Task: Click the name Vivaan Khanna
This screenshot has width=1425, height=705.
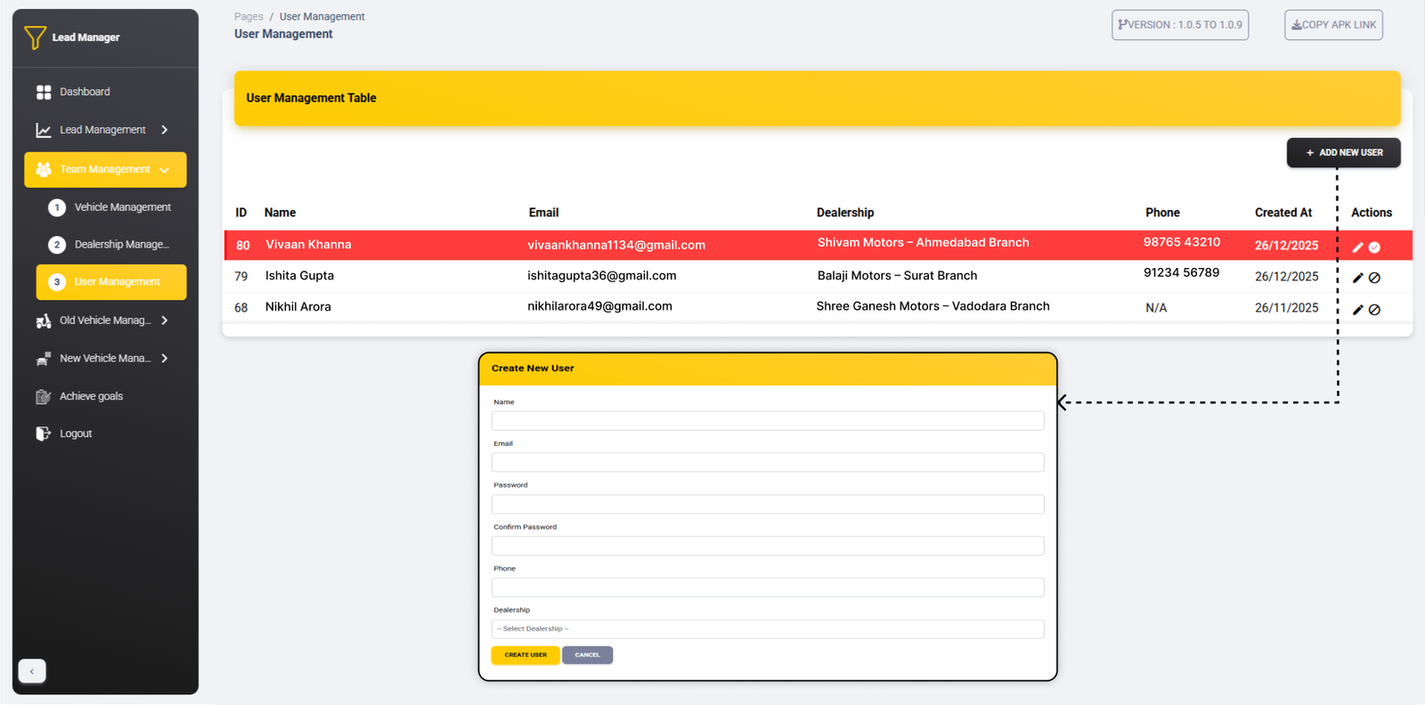Action: click(x=308, y=245)
